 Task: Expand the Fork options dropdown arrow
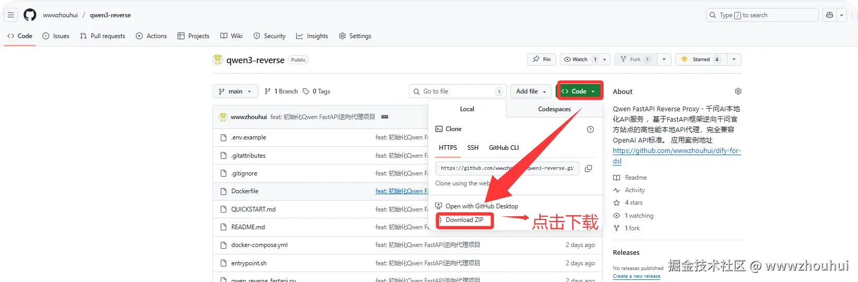664,60
